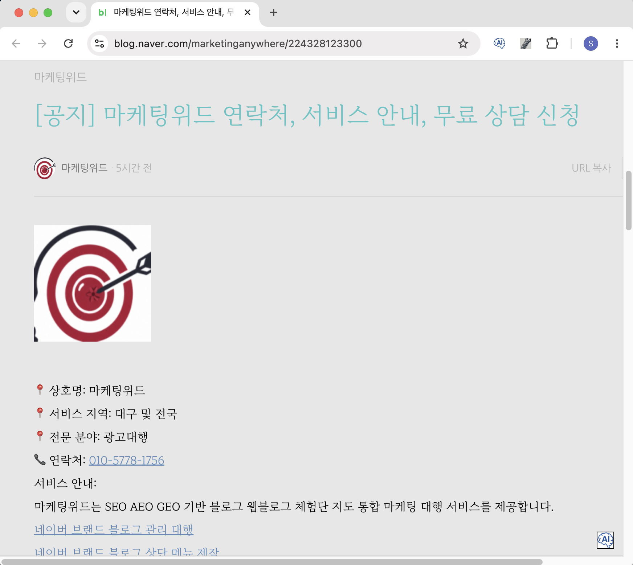Open the wrench tool extension
This screenshot has height=565, width=633.
click(x=526, y=44)
